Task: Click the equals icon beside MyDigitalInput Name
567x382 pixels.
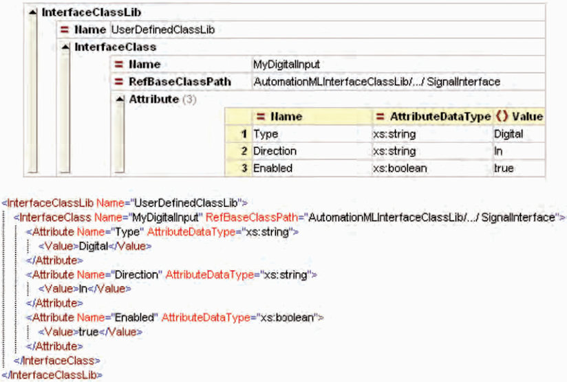Action: (118, 65)
